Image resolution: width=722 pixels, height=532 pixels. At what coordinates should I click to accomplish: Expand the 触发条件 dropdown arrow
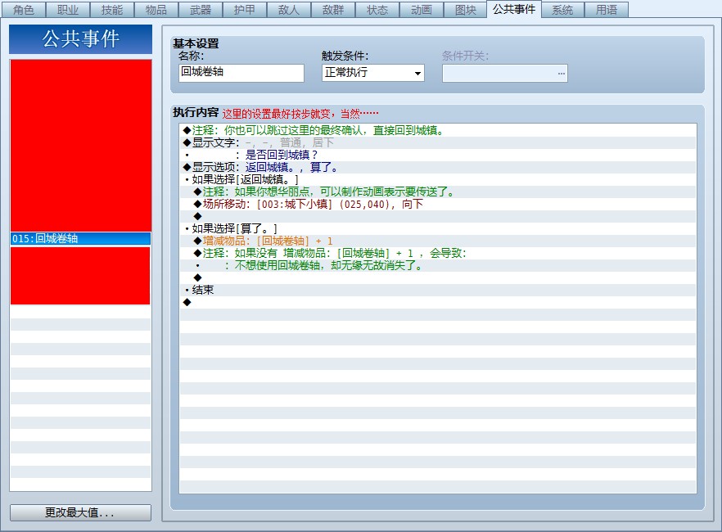417,73
